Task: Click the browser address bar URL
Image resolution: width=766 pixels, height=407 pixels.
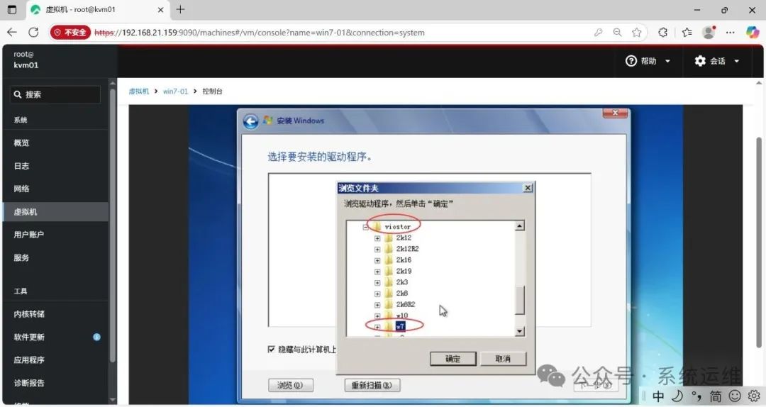Action: click(x=260, y=33)
